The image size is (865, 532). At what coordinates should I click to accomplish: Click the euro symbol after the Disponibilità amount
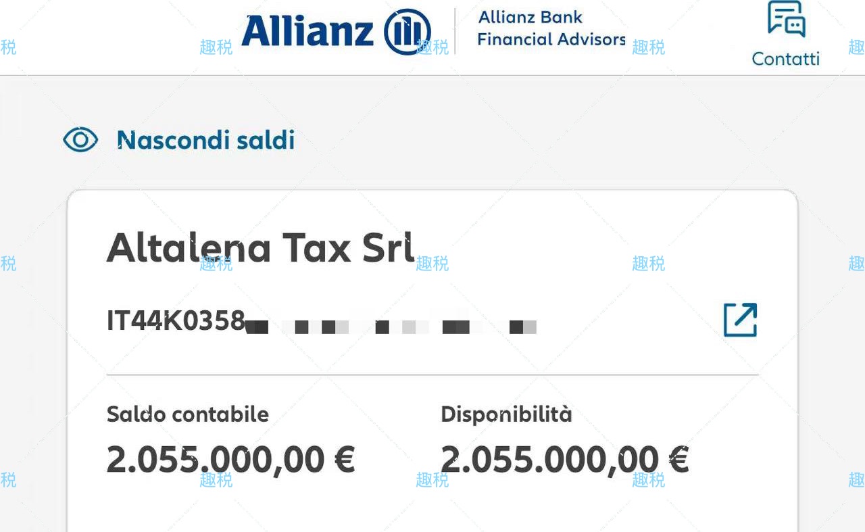point(678,460)
